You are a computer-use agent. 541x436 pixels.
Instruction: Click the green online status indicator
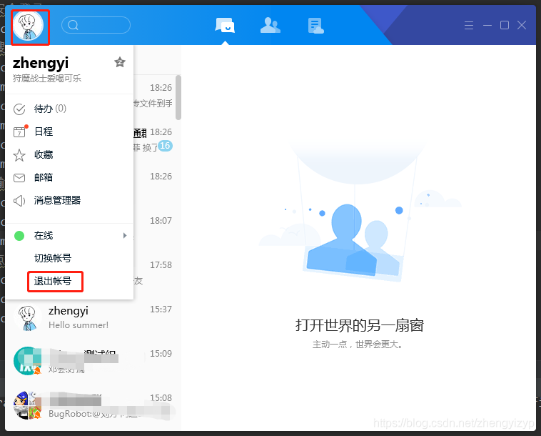[x=19, y=235]
